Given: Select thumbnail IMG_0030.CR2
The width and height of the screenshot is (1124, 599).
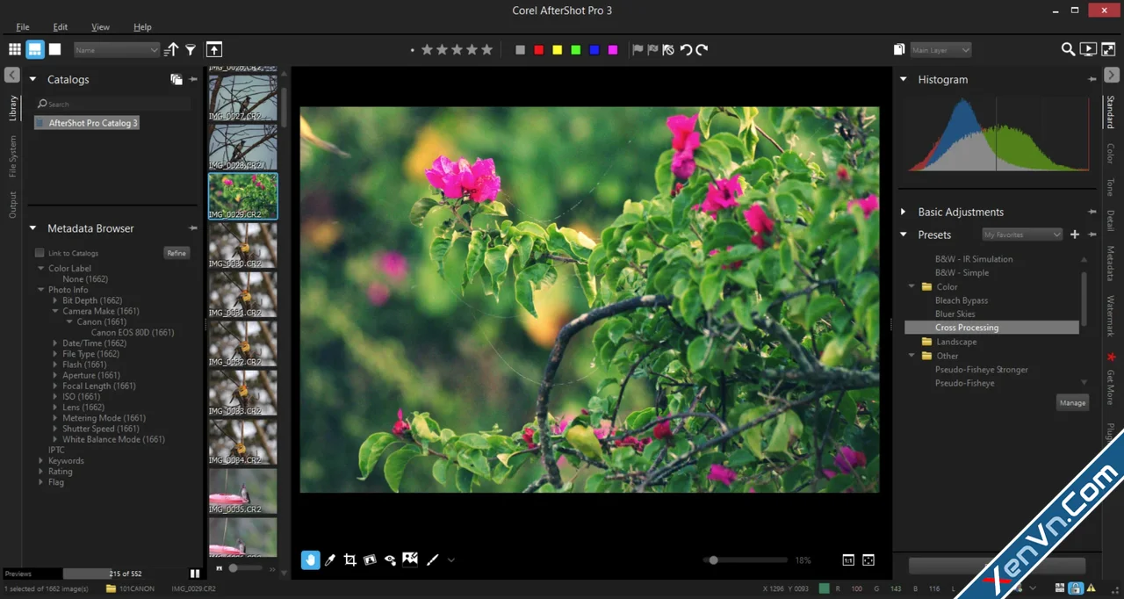Looking at the screenshot, I should (x=242, y=245).
